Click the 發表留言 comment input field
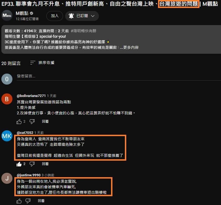Image resolution: width=221 pixels, height=205 pixels. [x=119, y=76]
